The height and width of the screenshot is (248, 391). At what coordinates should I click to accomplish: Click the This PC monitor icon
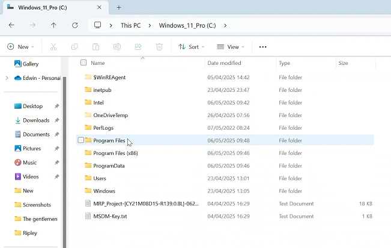(97, 25)
